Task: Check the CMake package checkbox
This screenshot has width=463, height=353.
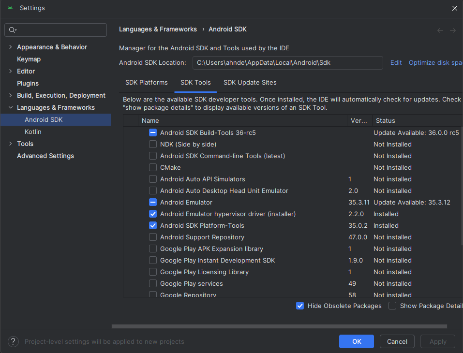Action: click(153, 167)
